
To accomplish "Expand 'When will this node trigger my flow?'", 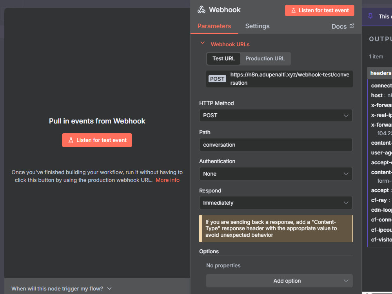I will (x=61, y=289).
